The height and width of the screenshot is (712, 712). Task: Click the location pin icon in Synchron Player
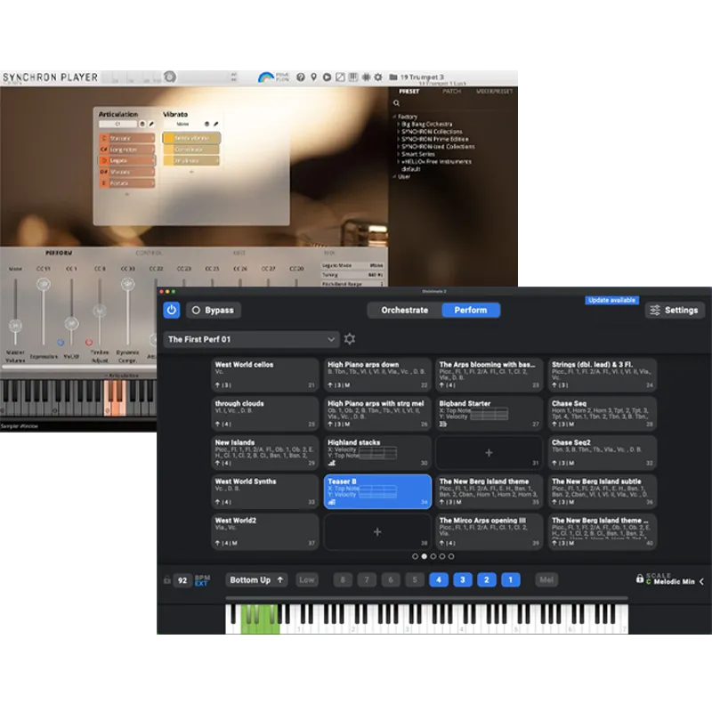point(313,77)
